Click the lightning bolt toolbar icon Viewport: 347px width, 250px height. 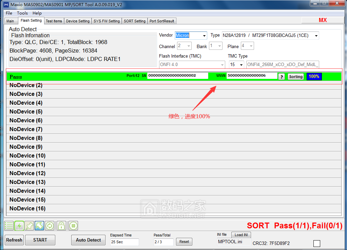point(19,226)
